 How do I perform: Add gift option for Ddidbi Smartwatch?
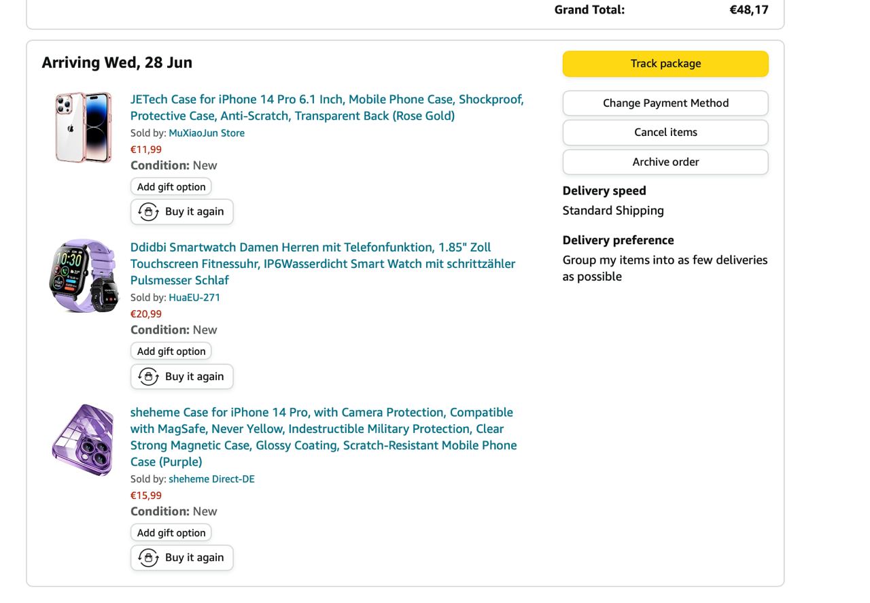(171, 351)
